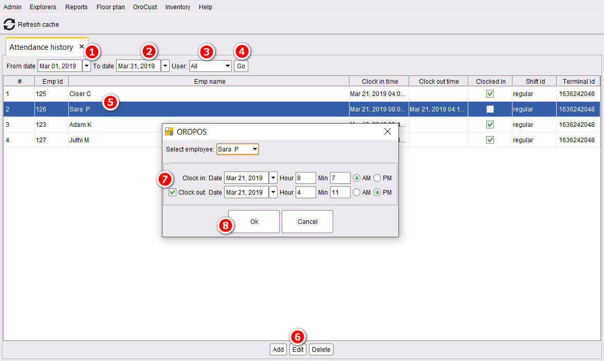The image size is (604, 361).
Task: Click Emp id 123 cell
Action: coord(51,125)
